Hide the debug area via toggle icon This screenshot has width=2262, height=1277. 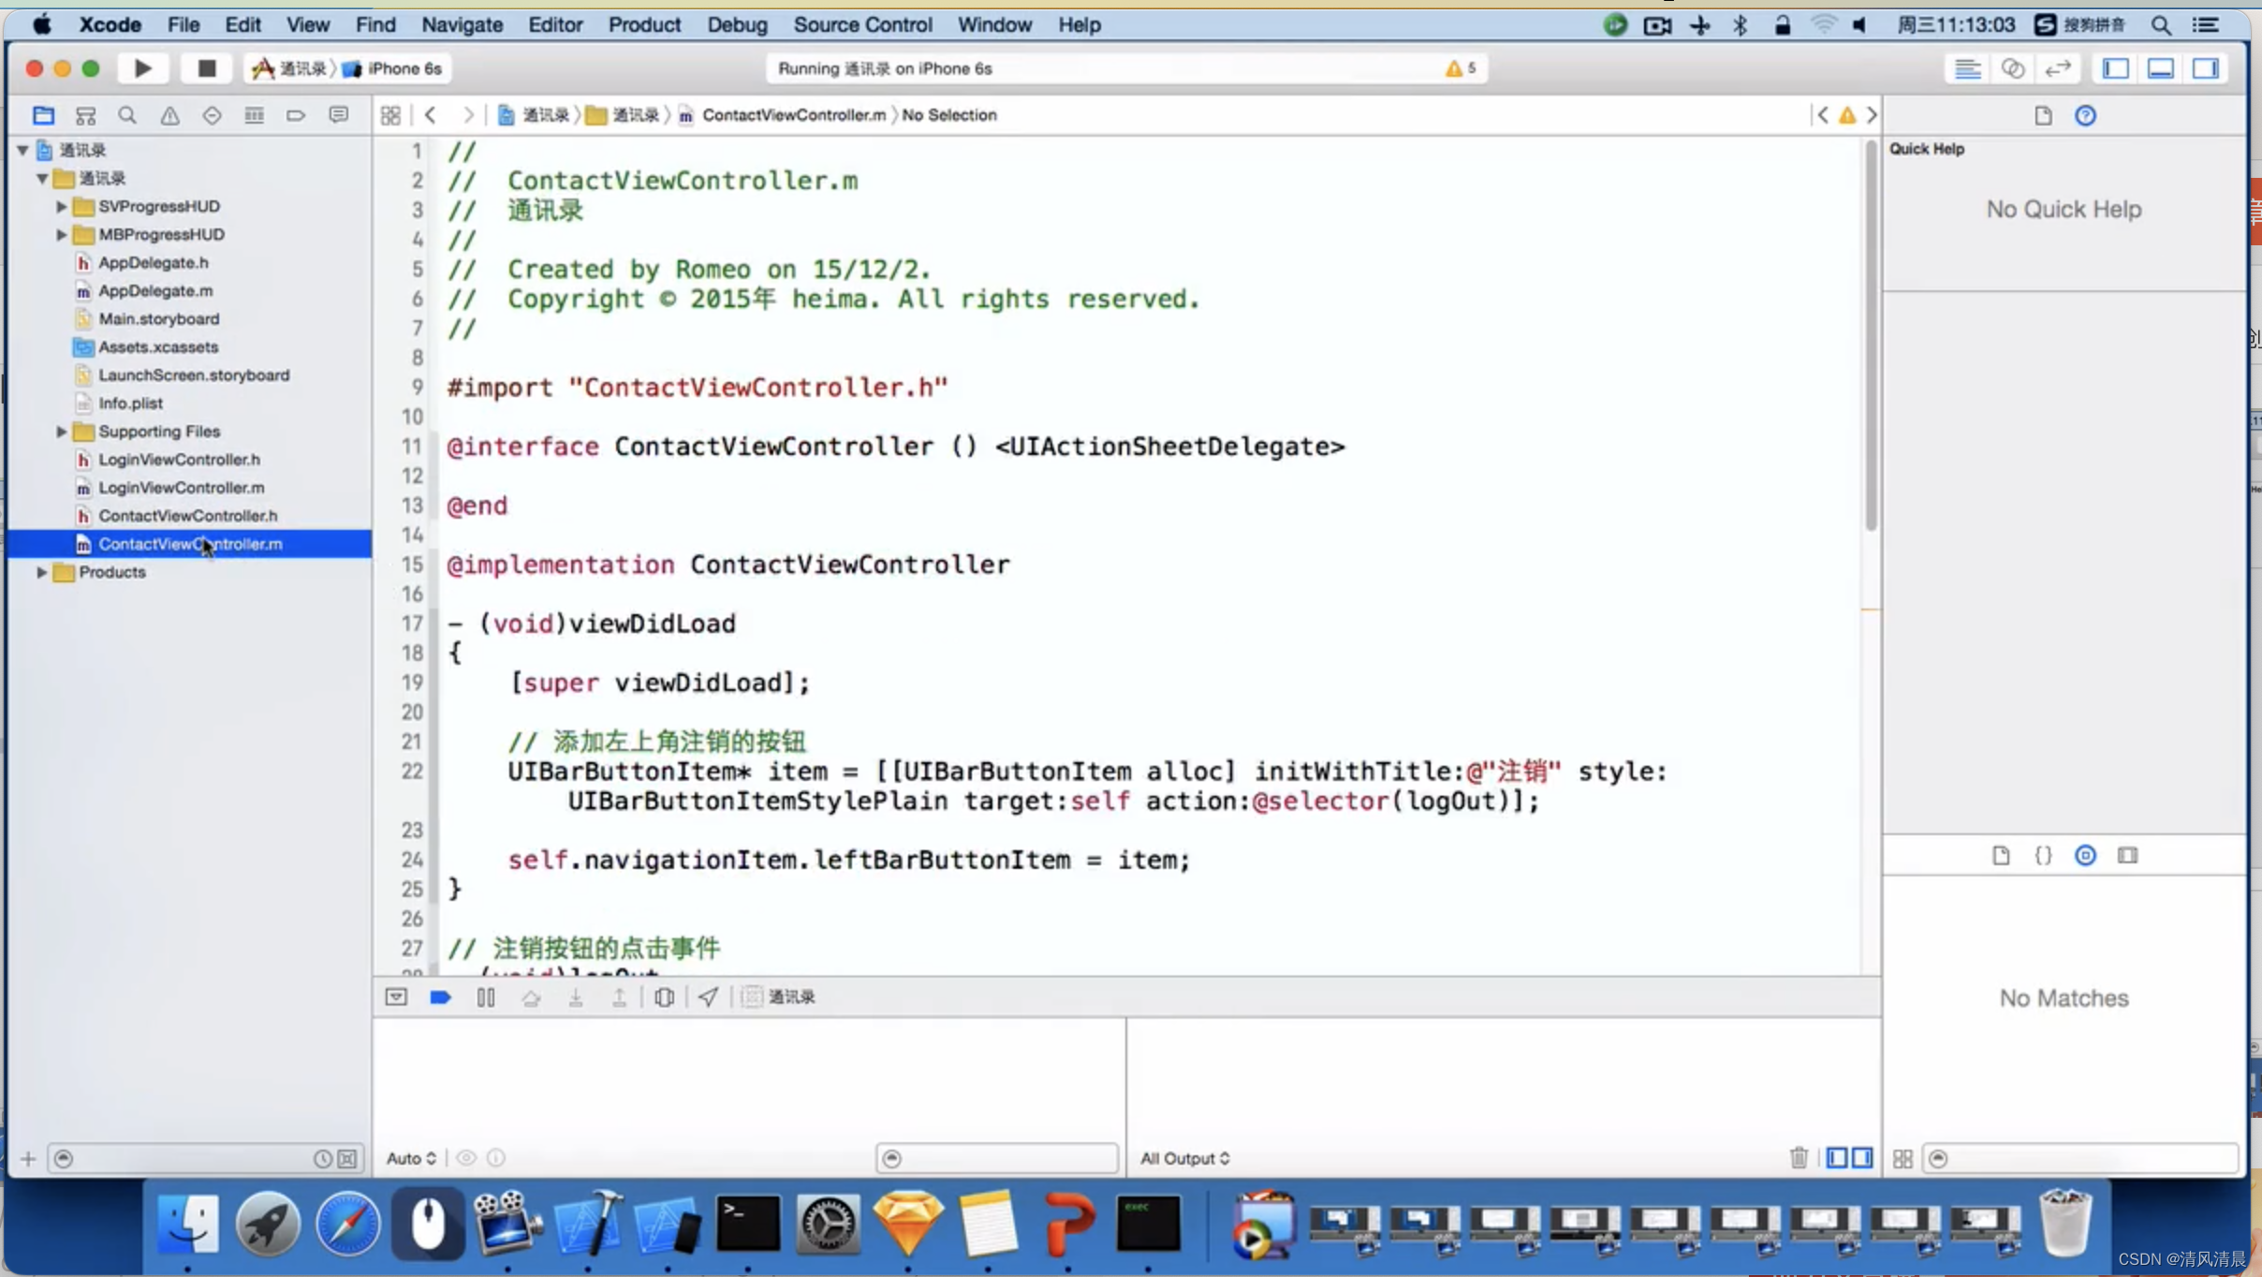pyautogui.click(x=396, y=997)
